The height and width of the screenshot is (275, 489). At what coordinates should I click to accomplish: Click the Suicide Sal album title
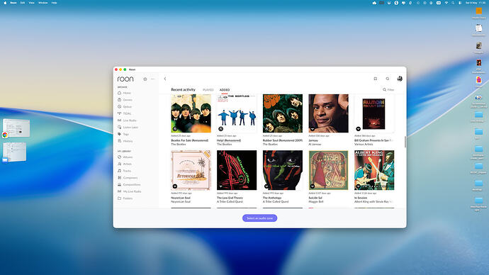pos(315,198)
